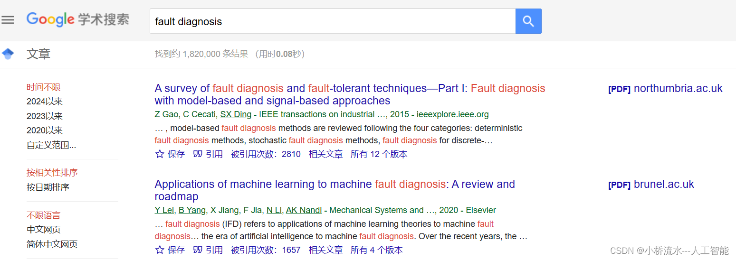The width and height of the screenshot is (736, 260).
Task: Open the hamburger menu icon
Action: (8, 20)
